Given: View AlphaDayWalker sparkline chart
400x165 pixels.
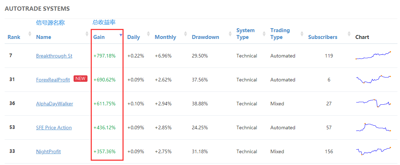Looking at the screenshot, I should (373, 103).
